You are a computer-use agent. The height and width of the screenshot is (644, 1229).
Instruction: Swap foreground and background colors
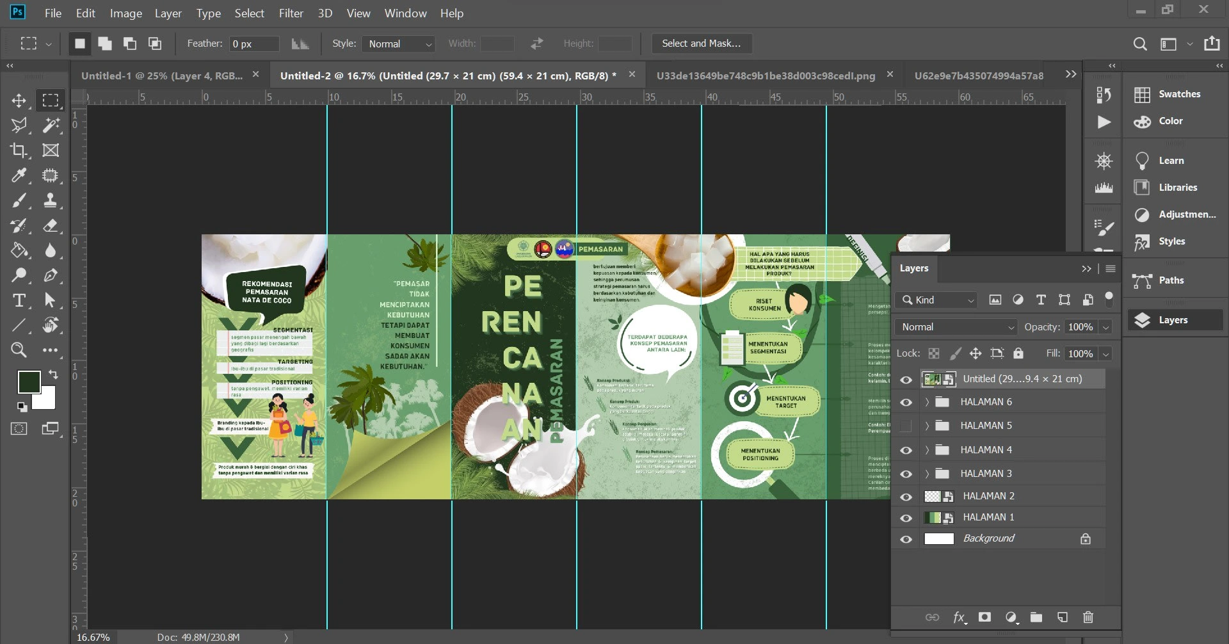click(x=53, y=374)
